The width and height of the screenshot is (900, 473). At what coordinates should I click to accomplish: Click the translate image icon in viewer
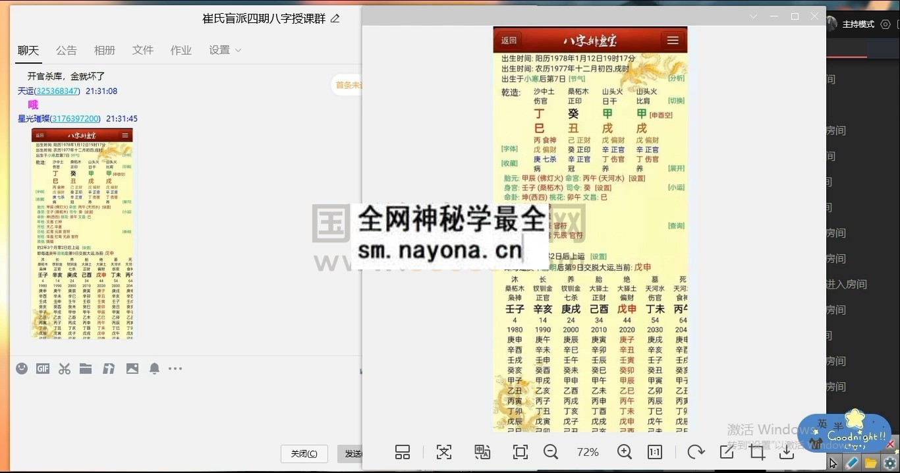(482, 452)
